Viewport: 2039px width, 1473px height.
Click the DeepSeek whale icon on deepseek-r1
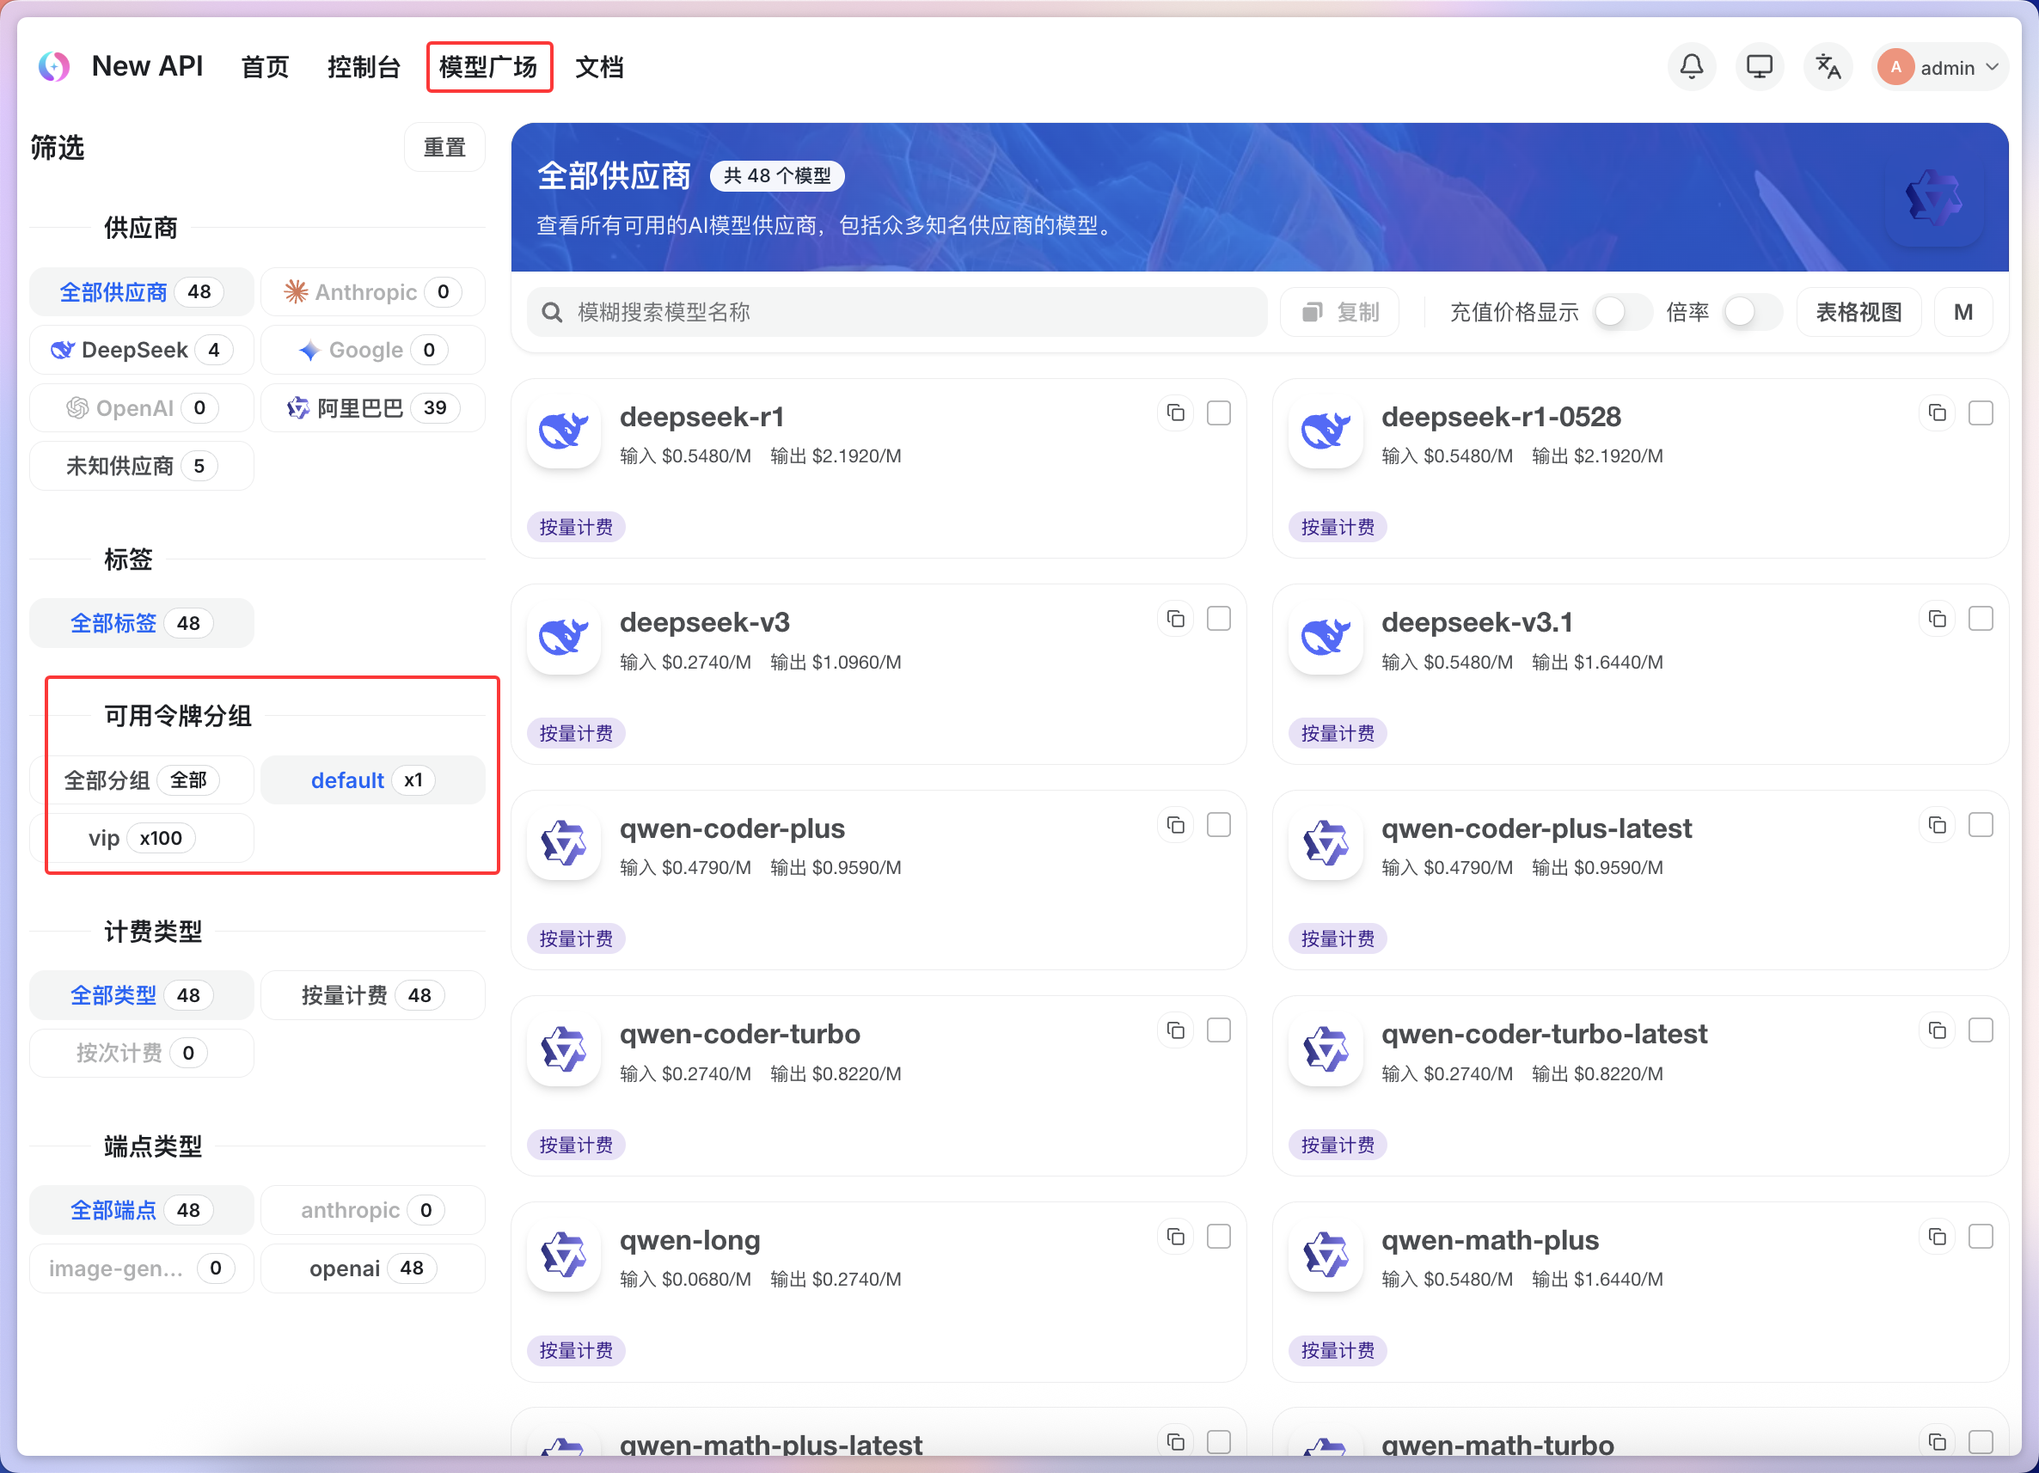pyautogui.click(x=564, y=431)
